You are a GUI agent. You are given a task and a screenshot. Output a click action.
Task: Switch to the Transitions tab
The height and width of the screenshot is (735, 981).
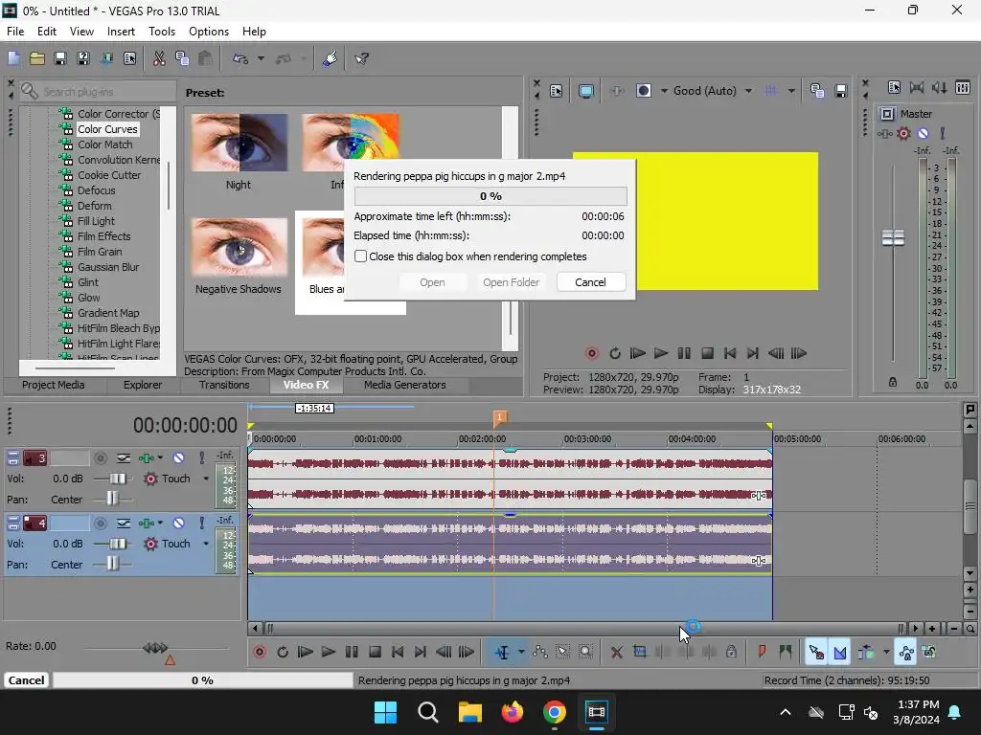224,385
